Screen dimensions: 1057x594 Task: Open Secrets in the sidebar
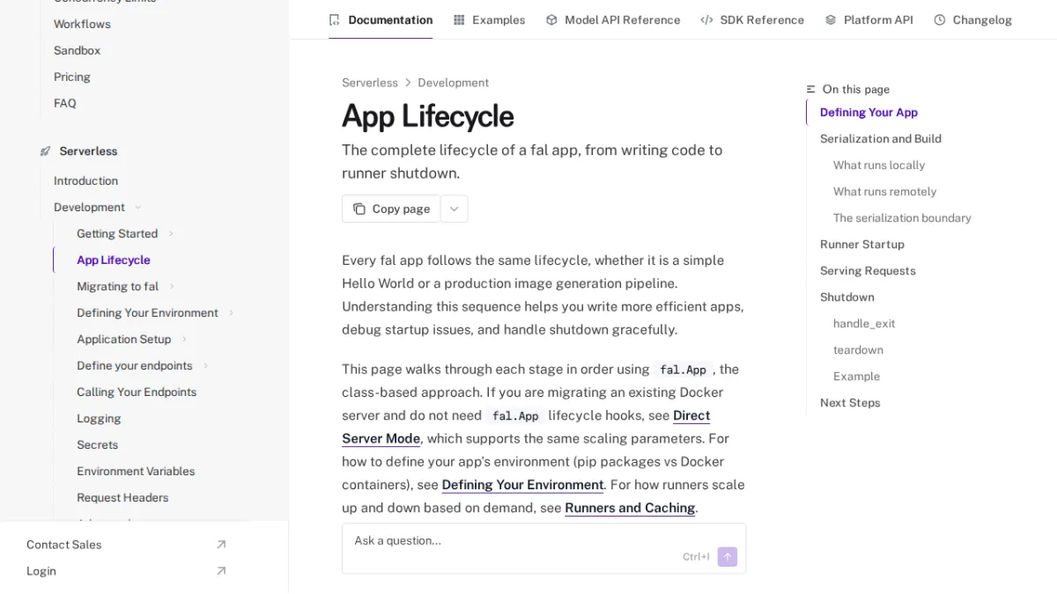tap(97, 444)
